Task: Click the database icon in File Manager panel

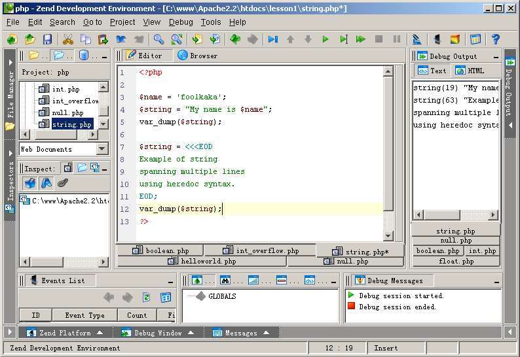Action: coord(84,56)
